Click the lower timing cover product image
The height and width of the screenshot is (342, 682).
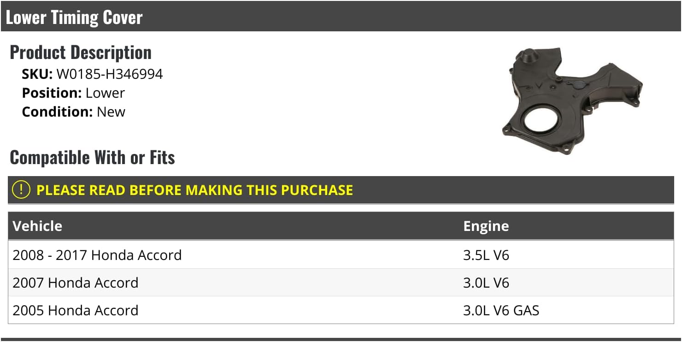click(572, 101)
